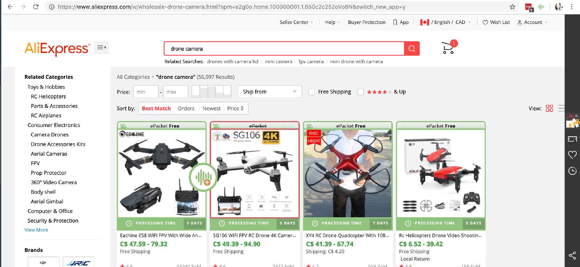
Task: Expand the Help dropdown
Action: click(x=332, y=22)
